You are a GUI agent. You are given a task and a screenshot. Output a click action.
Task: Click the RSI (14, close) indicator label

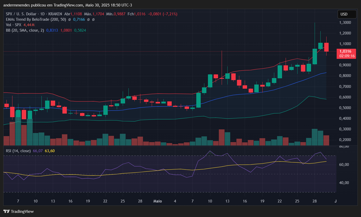coord(18,151)
